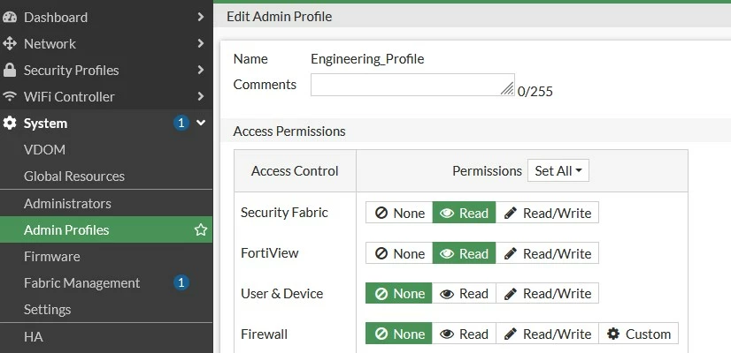The height and width of the screenshot is (353, 731).
Task: Toggle the Admin Profiles favorite star
Action: click(201, 229)
